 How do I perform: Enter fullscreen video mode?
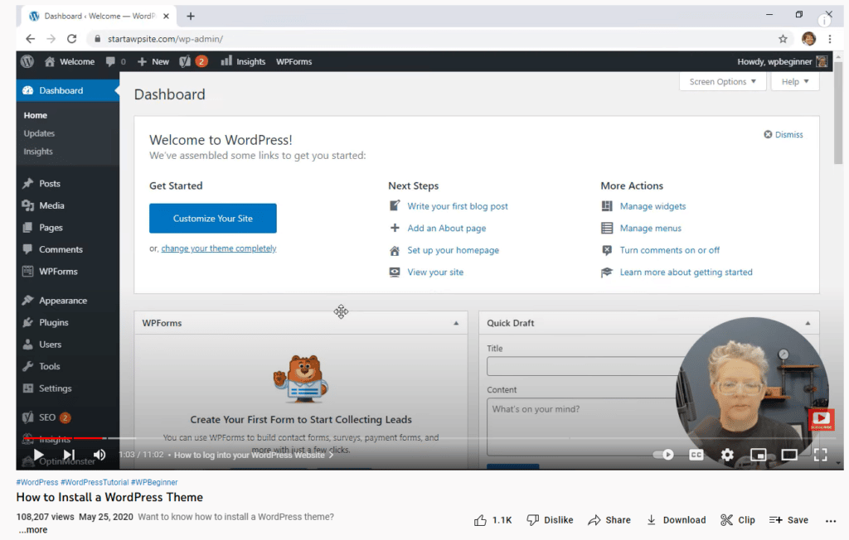tap(820, 455)
